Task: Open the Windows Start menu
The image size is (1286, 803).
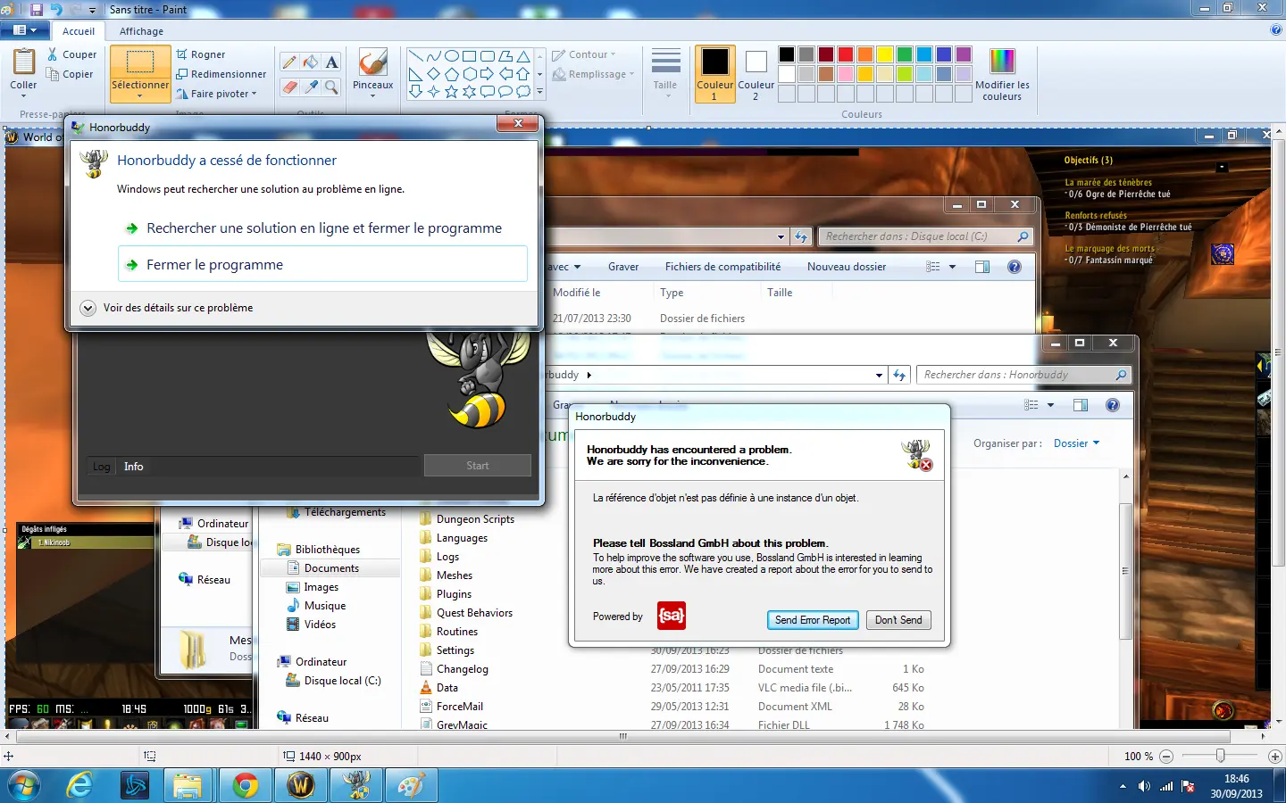Action: 23,785
